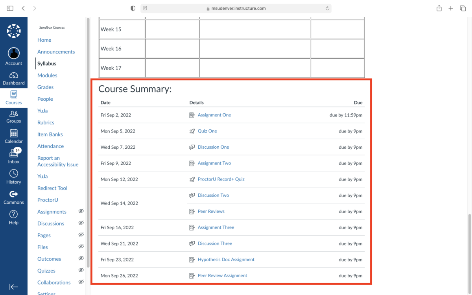The image size is (472, 295).
Task: Collapse the global navigation arrow
Action: (x=14, y=287)
